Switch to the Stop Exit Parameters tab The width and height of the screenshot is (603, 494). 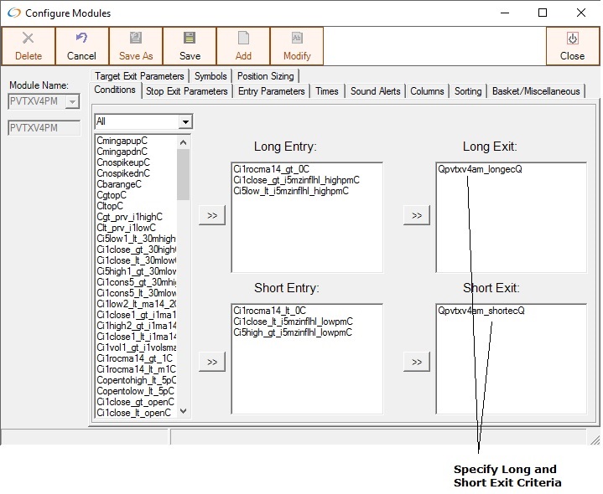click(186, 91)
